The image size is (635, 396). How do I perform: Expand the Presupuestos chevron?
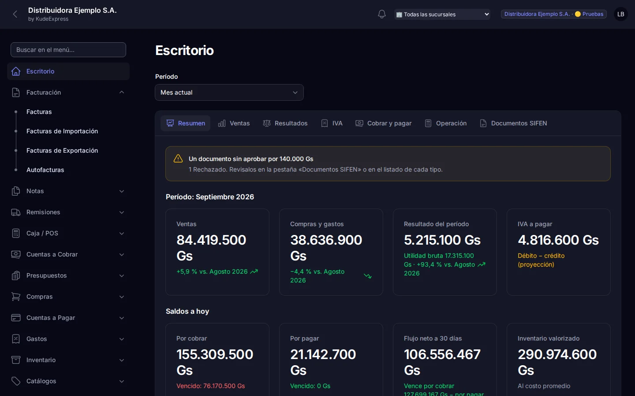pyautogui.click(x=122, y=275)
